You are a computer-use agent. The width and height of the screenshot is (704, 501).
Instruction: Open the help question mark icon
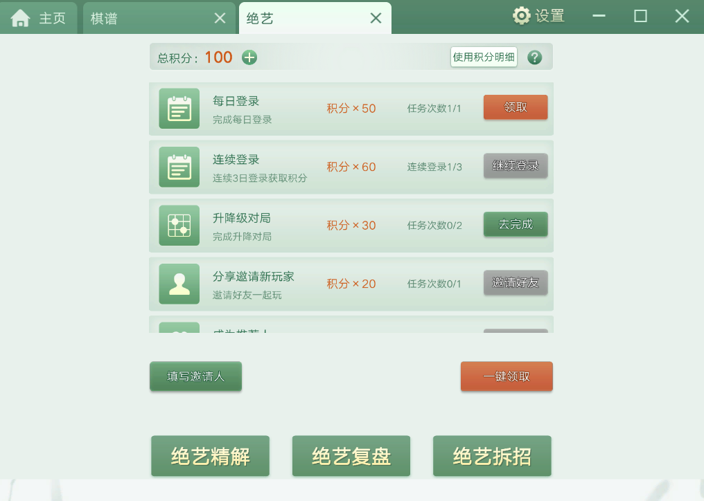[x=534, y=57]
